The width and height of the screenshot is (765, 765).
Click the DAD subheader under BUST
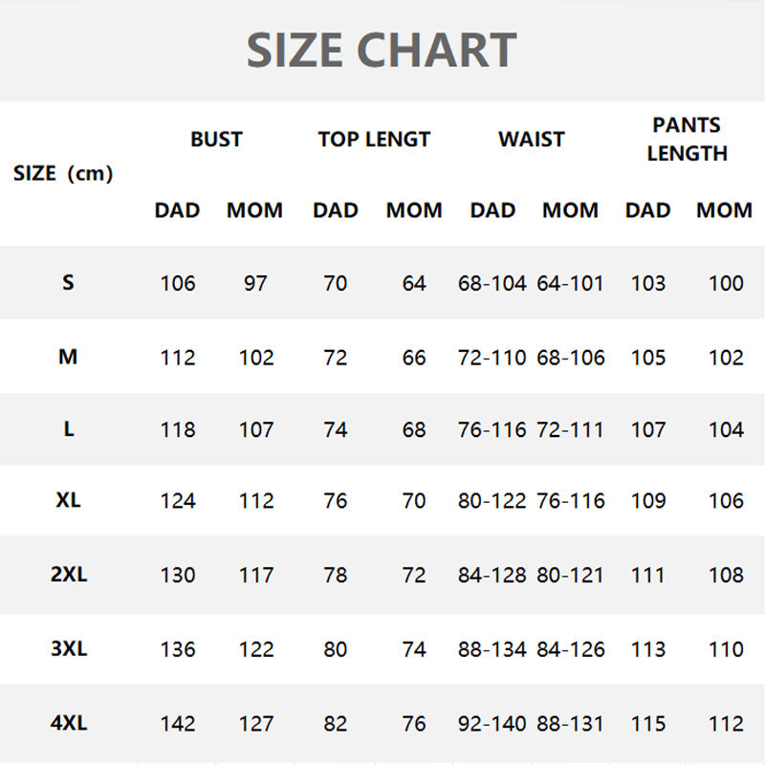[x=177, y=210]
